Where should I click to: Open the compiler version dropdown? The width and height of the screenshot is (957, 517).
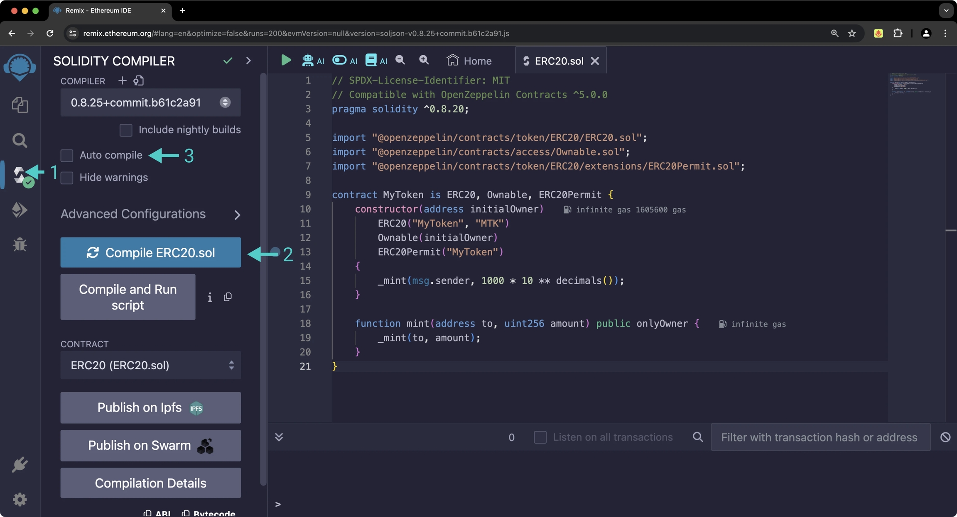pos(150,102)
